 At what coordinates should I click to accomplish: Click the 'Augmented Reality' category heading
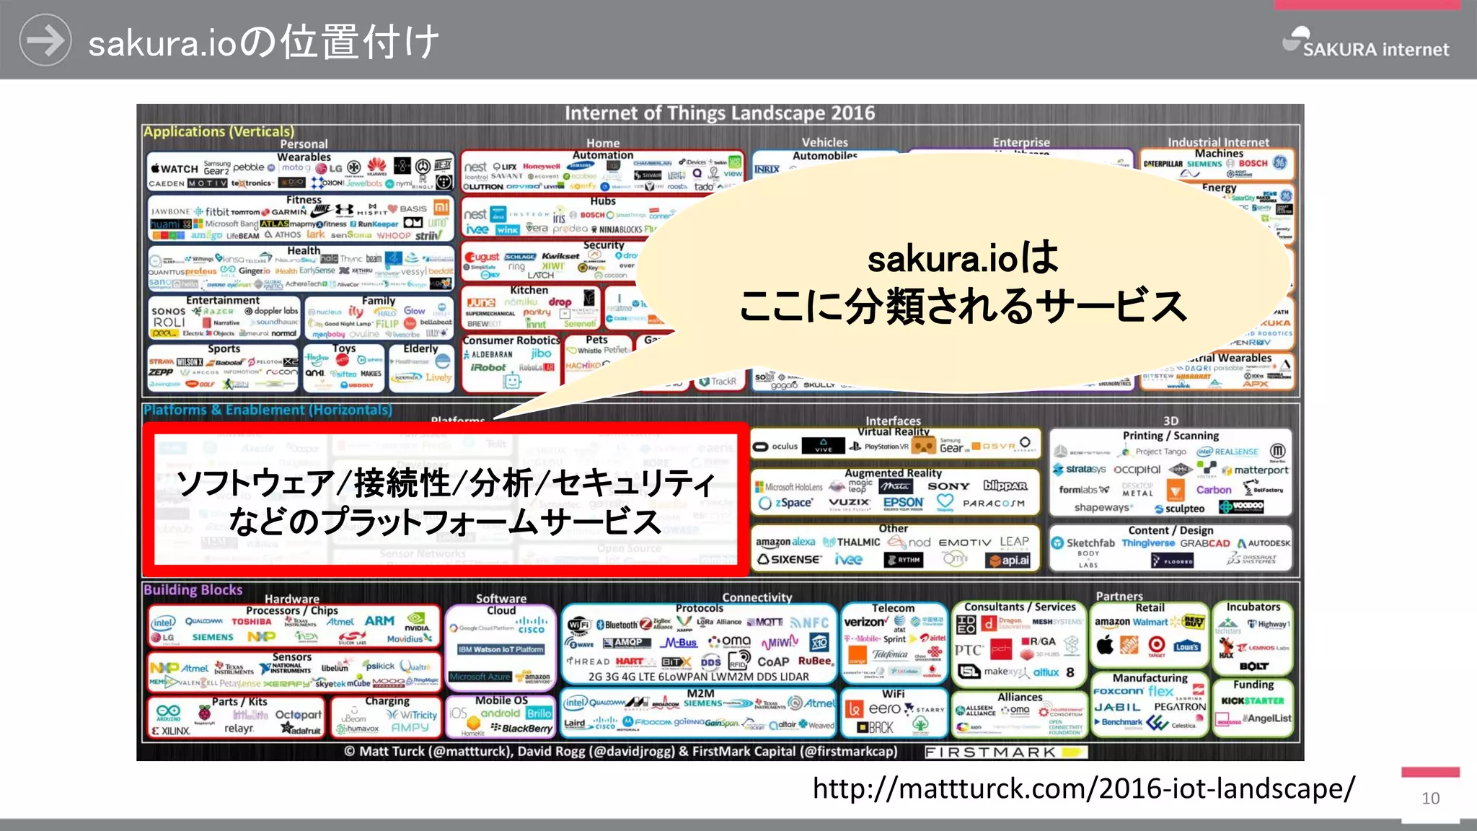[x=894, y=472]
